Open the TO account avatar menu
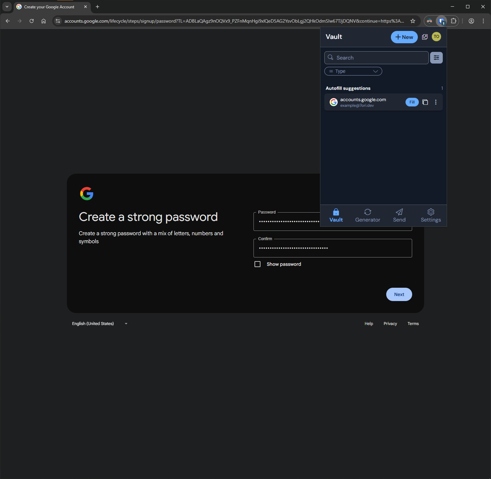Viewport: 491px width, 479px height. (x=436, y=37)
